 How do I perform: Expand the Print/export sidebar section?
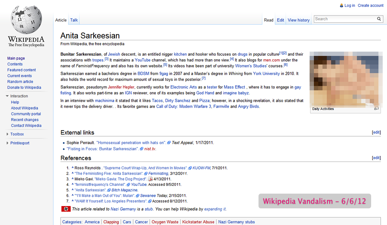click(x=7, y=143)
